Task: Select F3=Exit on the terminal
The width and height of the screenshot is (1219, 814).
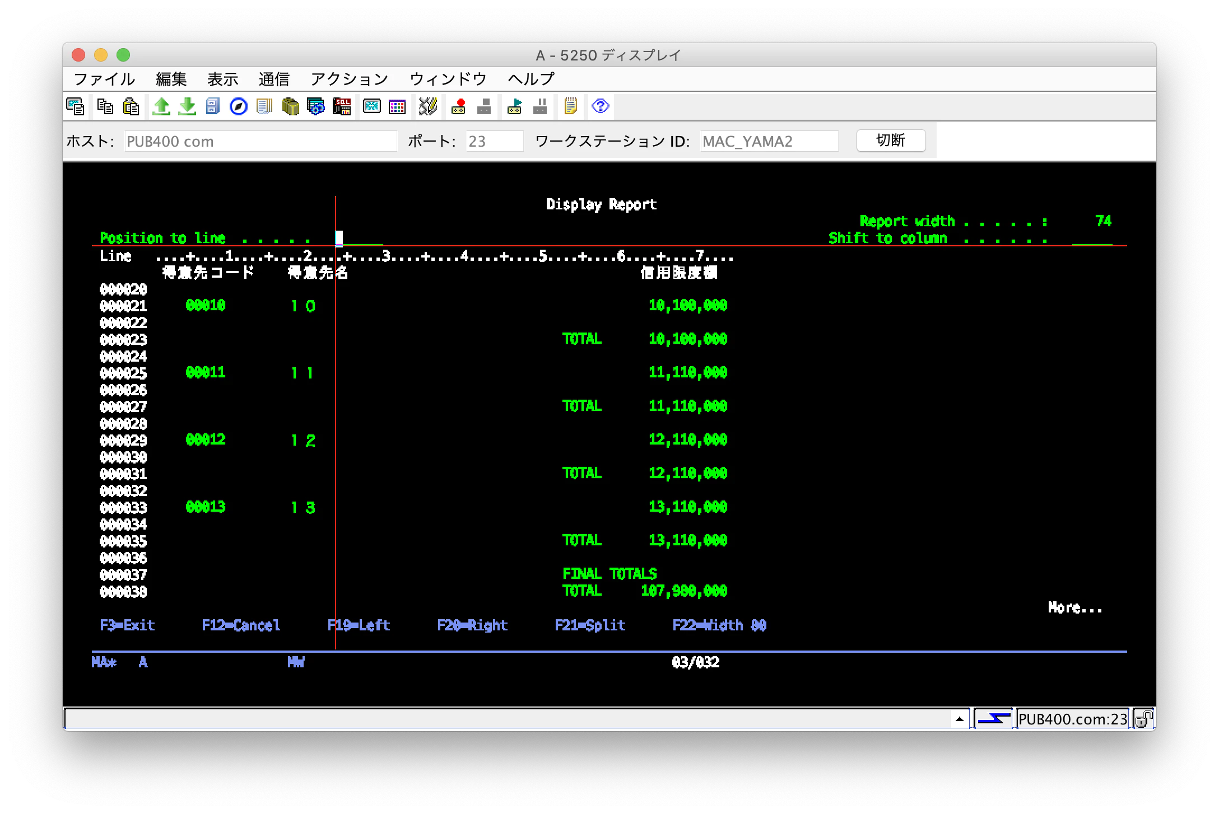Action: coord(127,625)
